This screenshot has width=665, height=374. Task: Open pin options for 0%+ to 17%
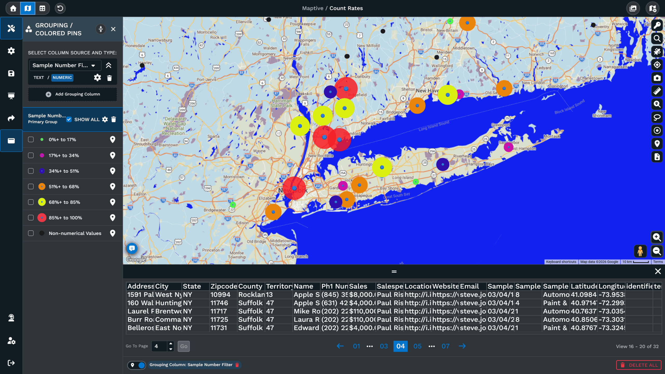[112, 140]
